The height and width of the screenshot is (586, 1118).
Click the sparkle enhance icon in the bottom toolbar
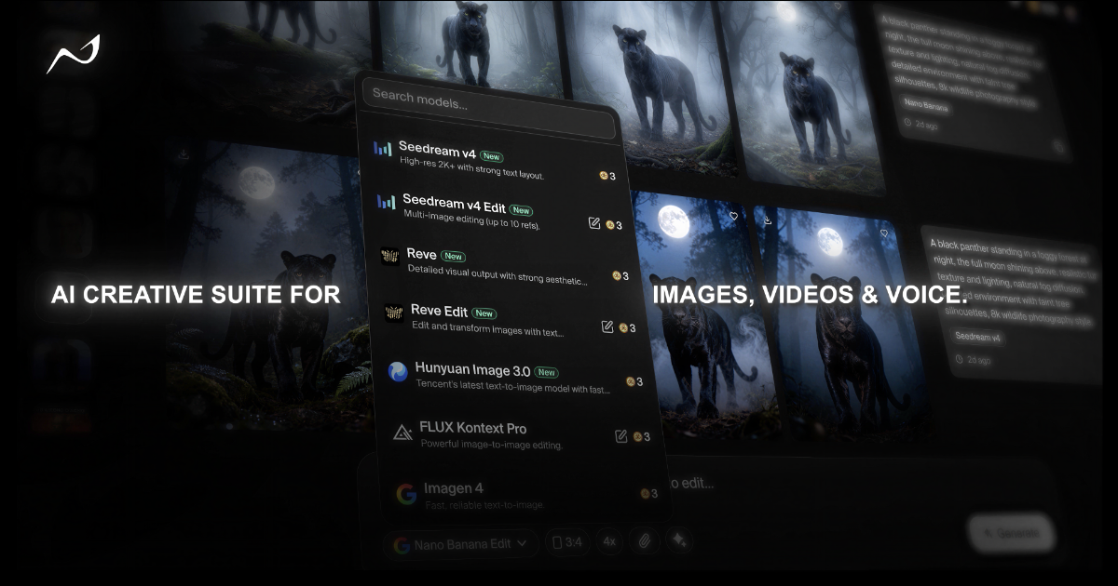pyautogui.click(x=678, y=540)
